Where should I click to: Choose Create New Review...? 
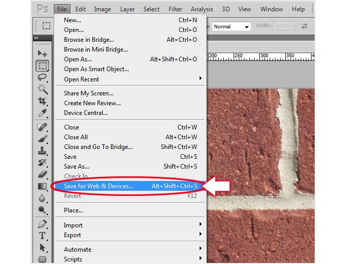[x=130, y=103]
